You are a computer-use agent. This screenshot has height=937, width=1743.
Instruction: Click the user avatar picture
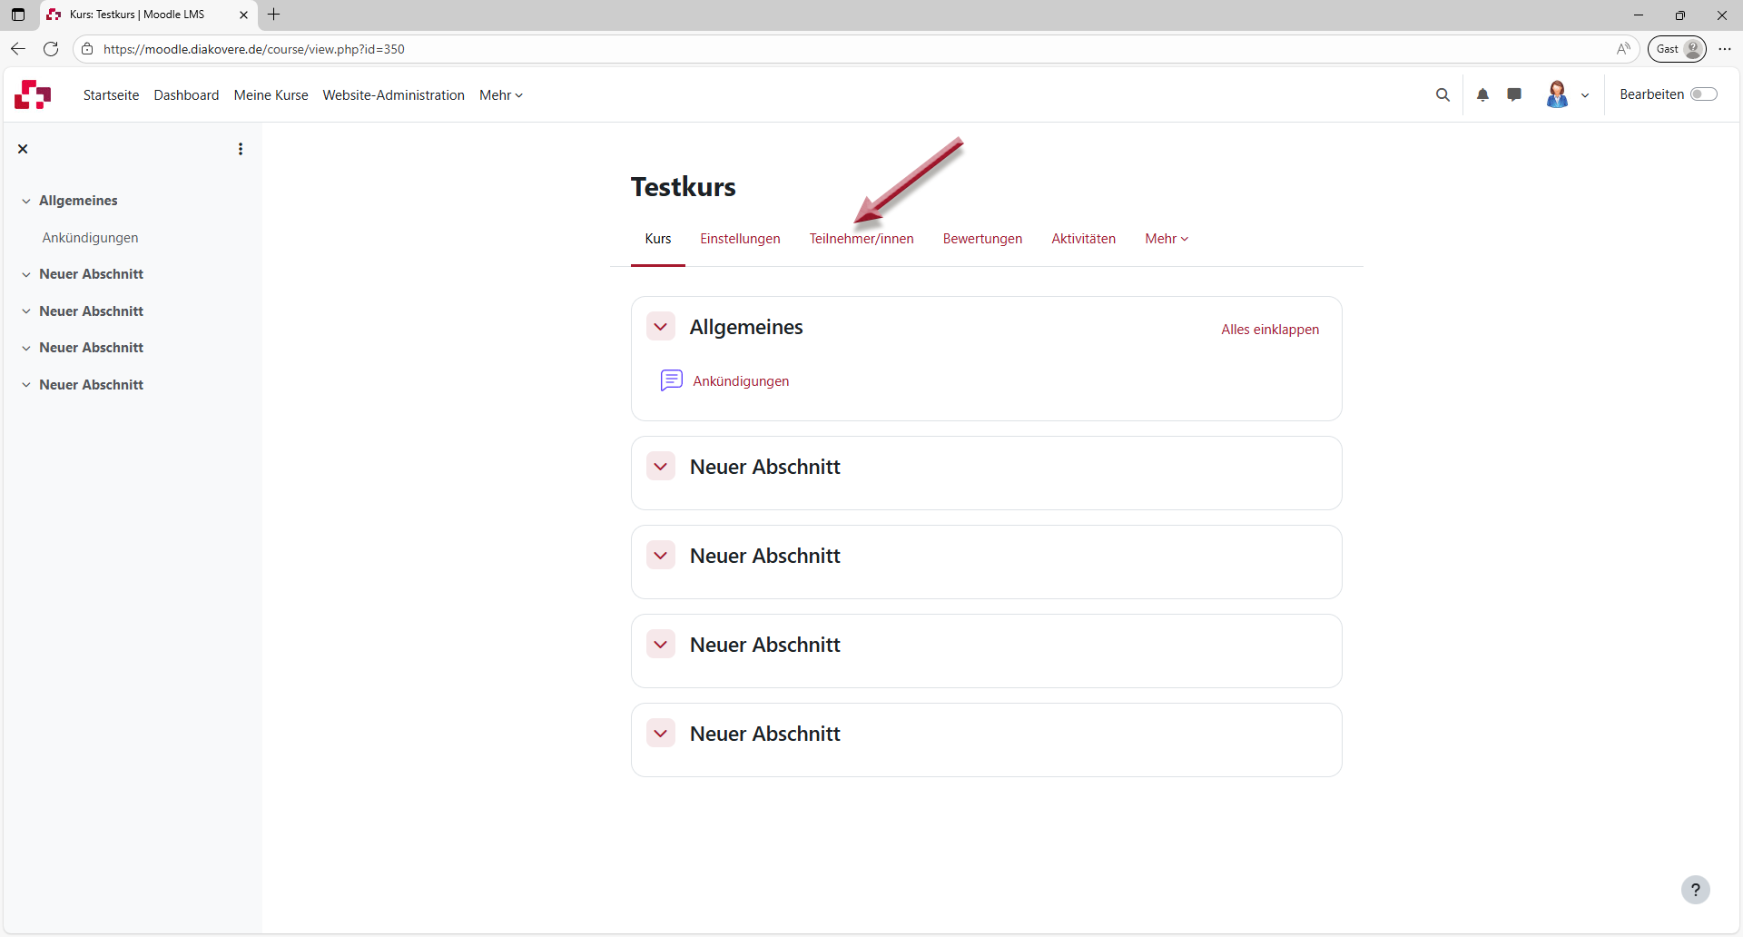point(1556,94)
